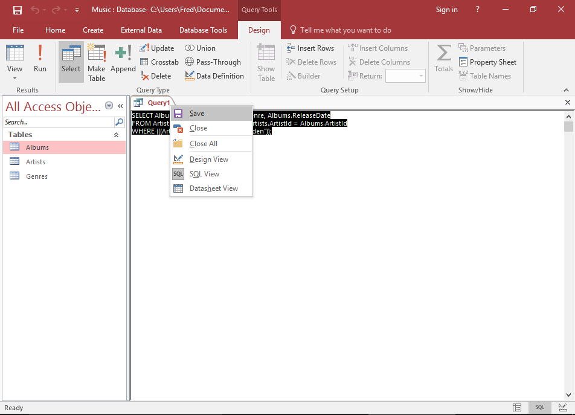Expand the View button dropdown arrow
575x415 pixels.
(x=14, y=78)
